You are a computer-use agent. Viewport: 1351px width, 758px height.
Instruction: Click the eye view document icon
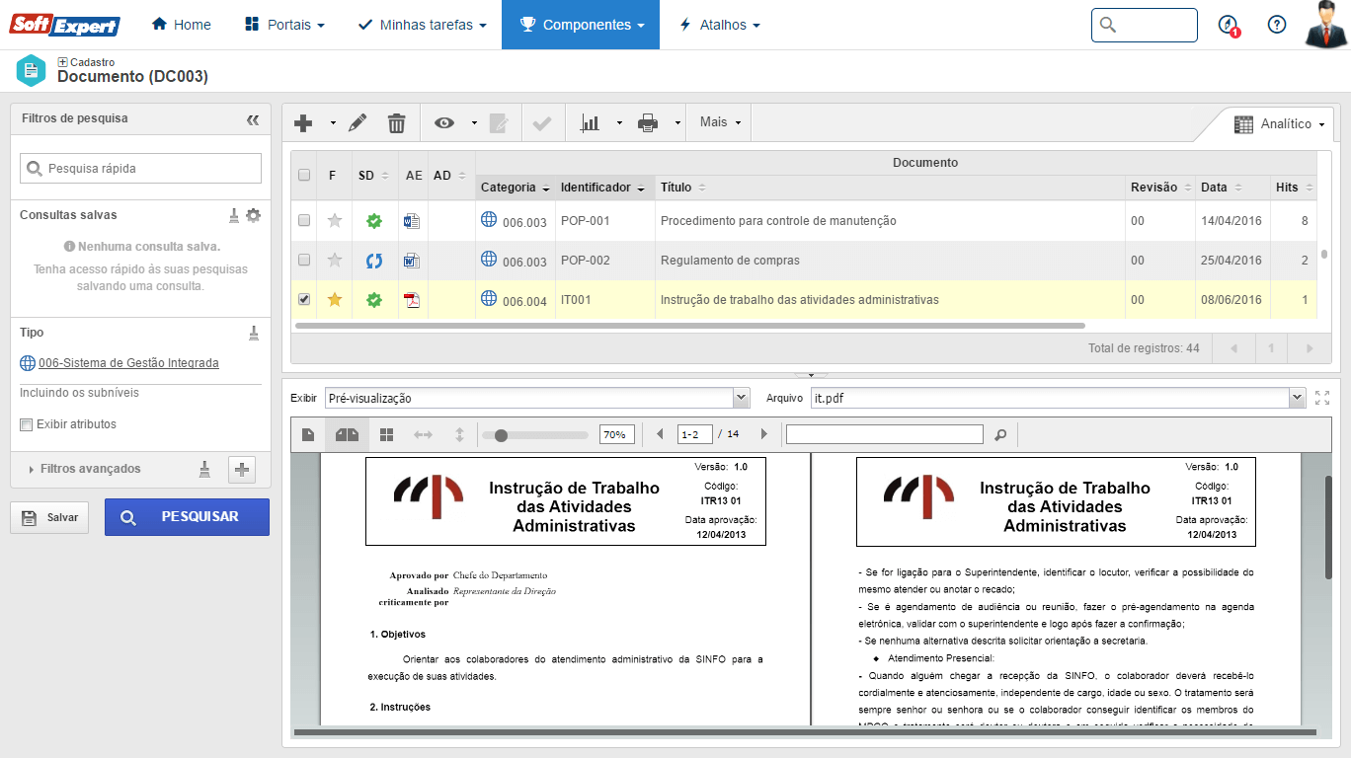pyautogui.click(x=444, y=123)
